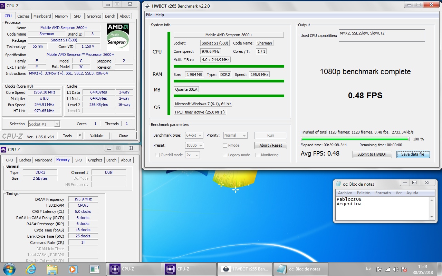
Task: Click the Mobile AMD Sempron 3600+ name field
Action: [64, 28]
